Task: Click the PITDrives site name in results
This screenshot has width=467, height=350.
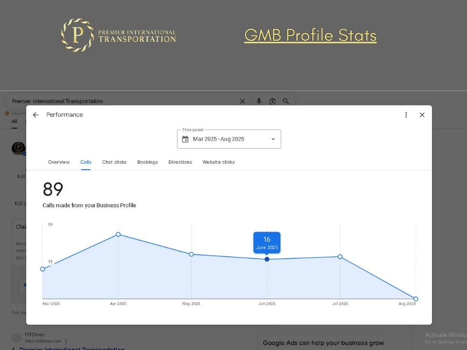Action: [x=35, y=335]
